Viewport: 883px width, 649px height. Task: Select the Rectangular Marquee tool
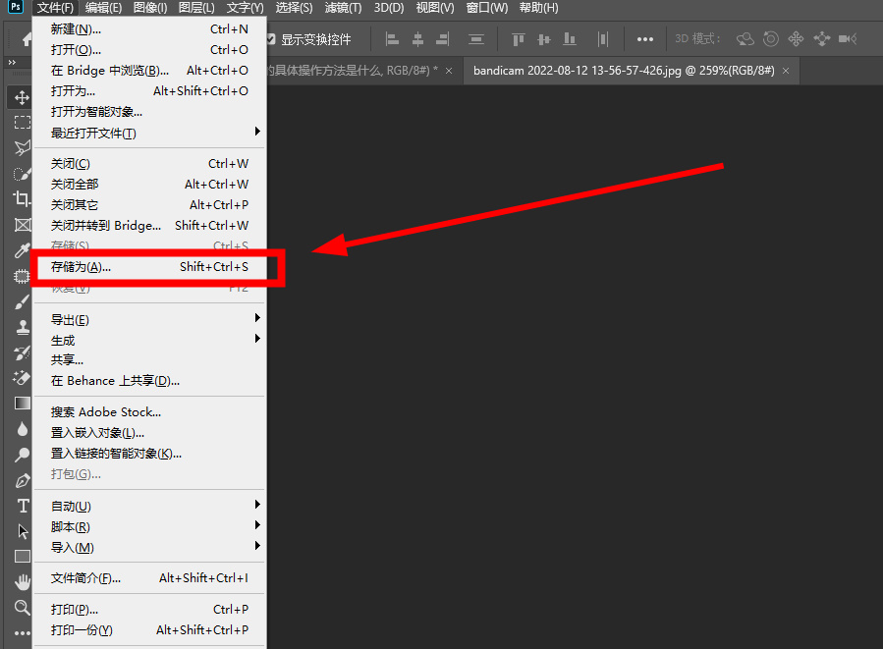[22, 123]
